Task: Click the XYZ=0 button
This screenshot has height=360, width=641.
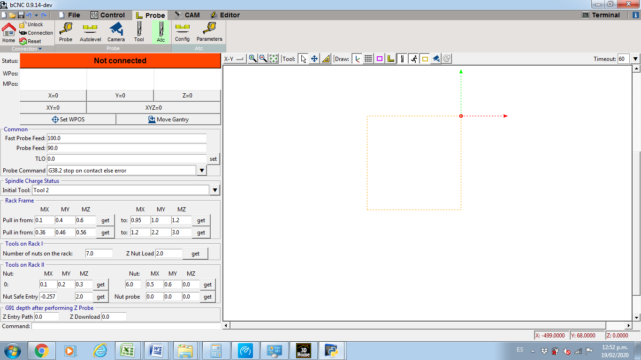Action: point(153,107)
